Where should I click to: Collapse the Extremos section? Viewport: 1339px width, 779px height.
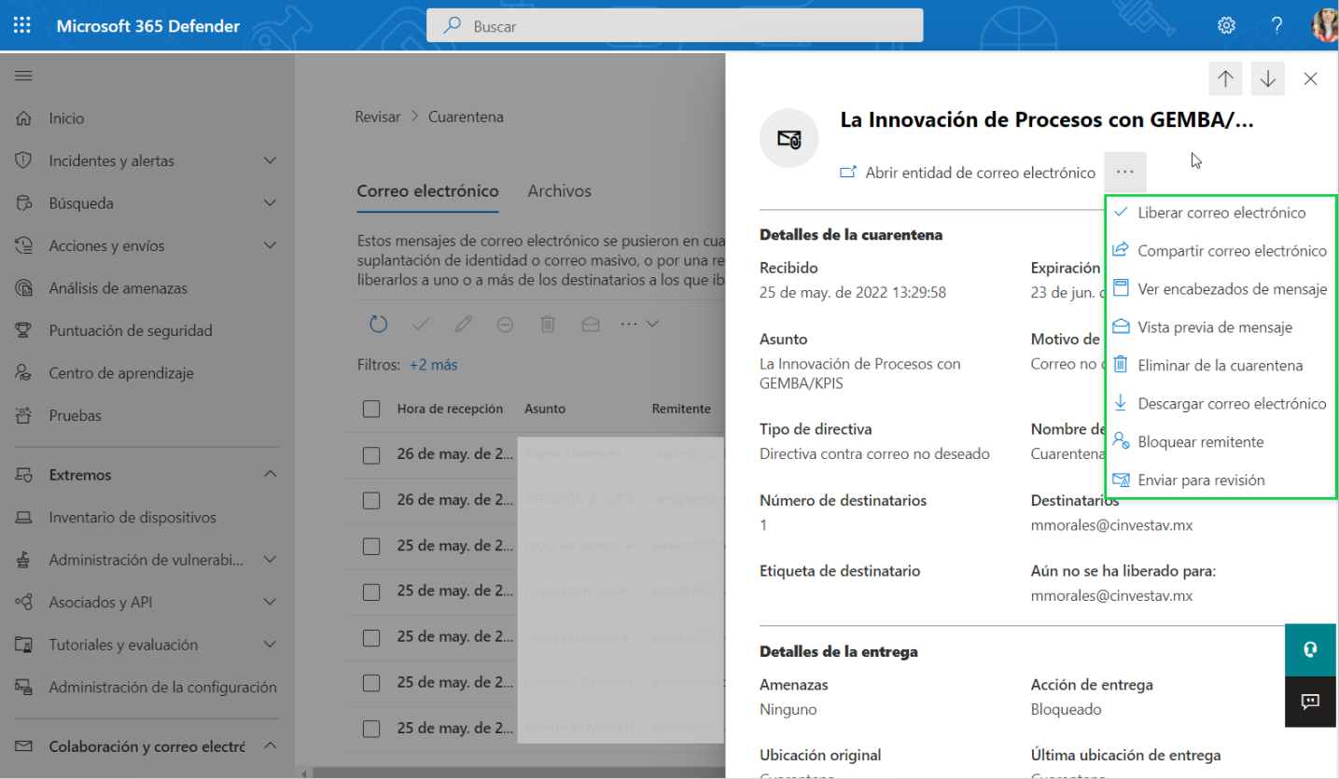270,475
